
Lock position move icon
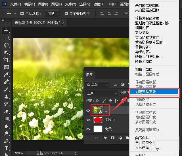click(x=110, y=101)
